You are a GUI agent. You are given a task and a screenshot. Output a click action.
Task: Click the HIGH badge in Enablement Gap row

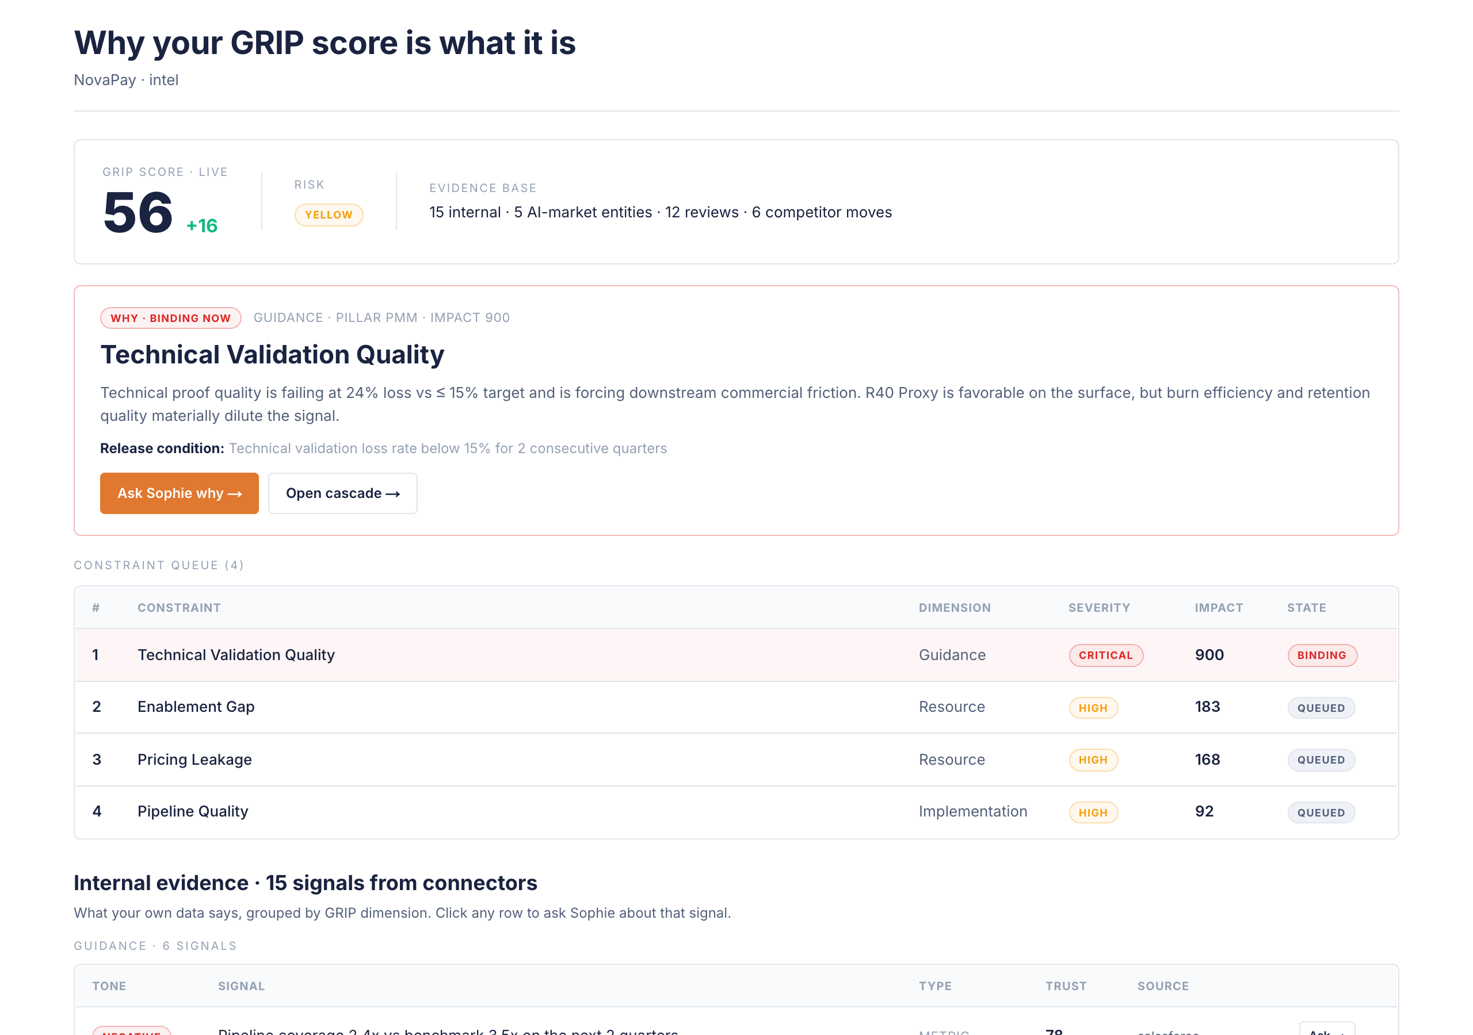[x=1093, y=708]
